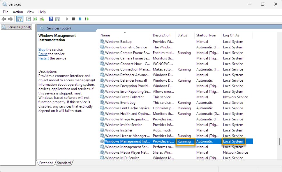Click the vertical scrollbar thumb of services list
This screenshot has width=282, height=172.
pyautogui.click(x=280, y=141)
